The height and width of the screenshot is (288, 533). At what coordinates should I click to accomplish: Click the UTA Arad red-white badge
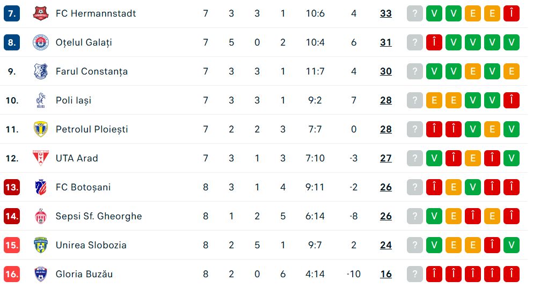(41, 158)
